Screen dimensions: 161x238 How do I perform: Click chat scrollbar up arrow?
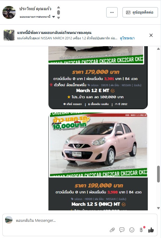point(158,49)
